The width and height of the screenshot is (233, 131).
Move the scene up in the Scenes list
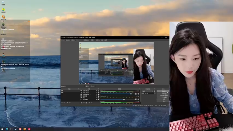pos(67,103)
